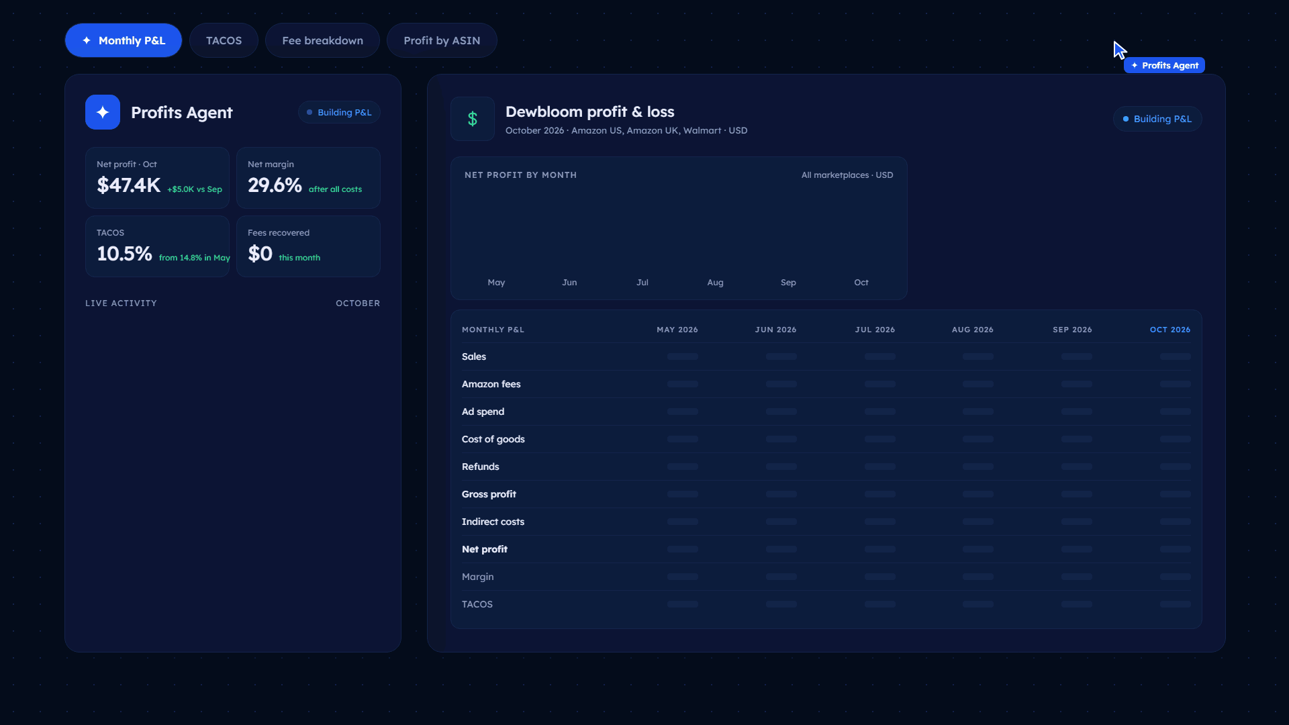Image resolution: width=1289 pixels, height=725 pixels.
Task: Click the MAY 2026 column header
Action: tap(677, 330)
